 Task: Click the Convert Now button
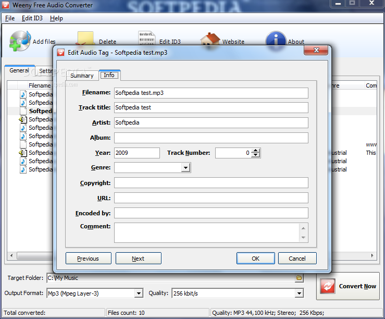[x=347, y=286]
